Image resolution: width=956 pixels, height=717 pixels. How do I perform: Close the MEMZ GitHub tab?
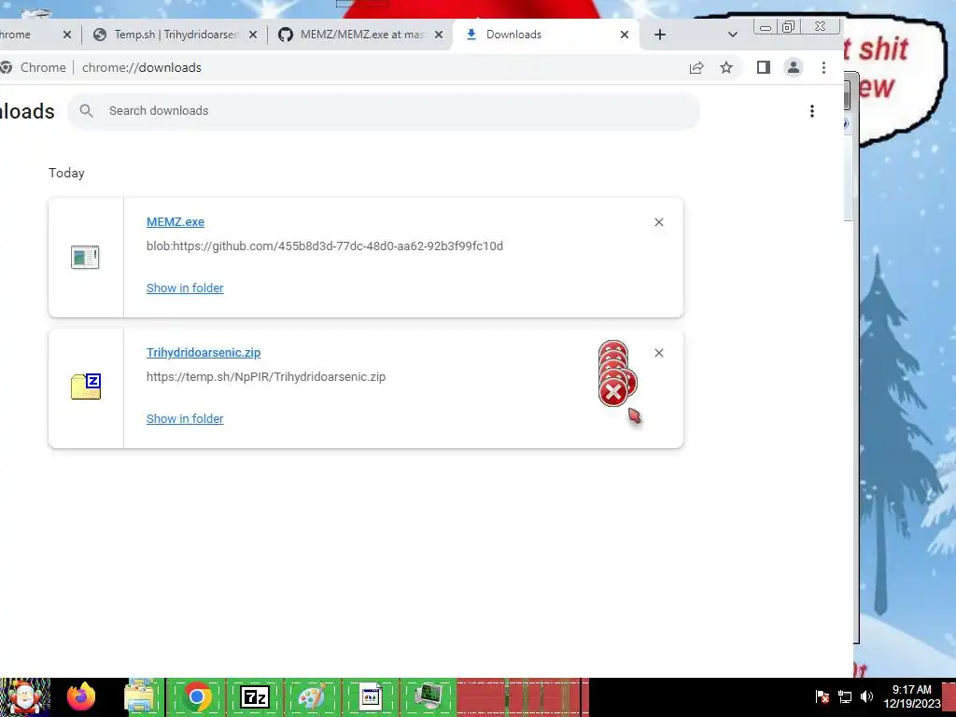(x=439, y=35)
